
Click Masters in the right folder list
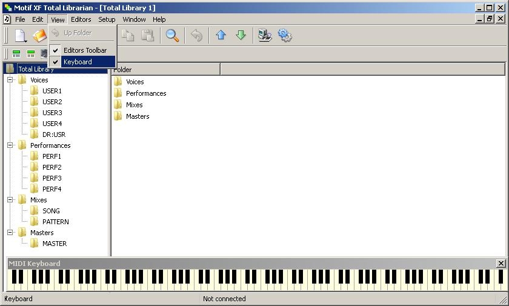(x=138, y=116)
